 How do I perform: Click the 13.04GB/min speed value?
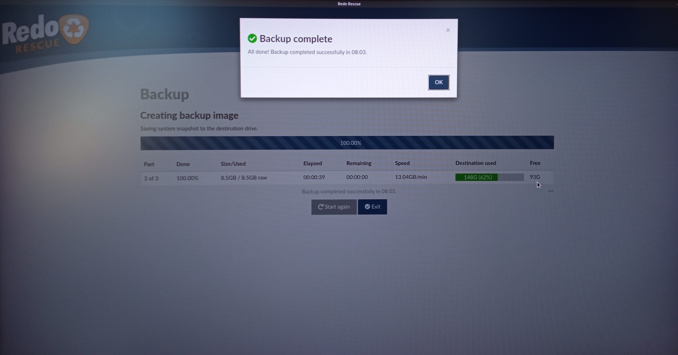tap(411, 177)
